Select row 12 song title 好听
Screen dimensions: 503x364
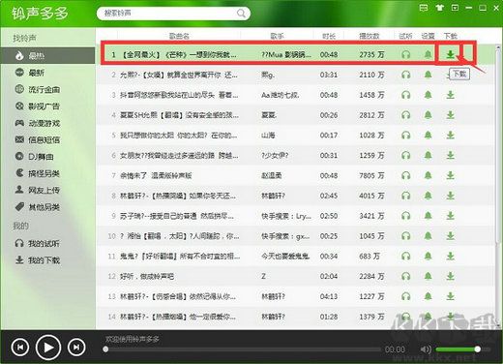coord(147,277)
